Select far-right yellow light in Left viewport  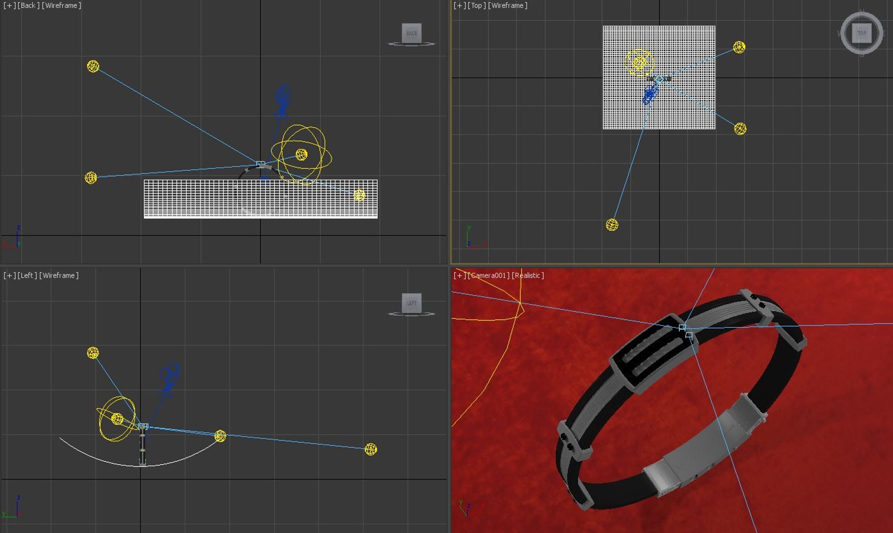pos(371,449)
